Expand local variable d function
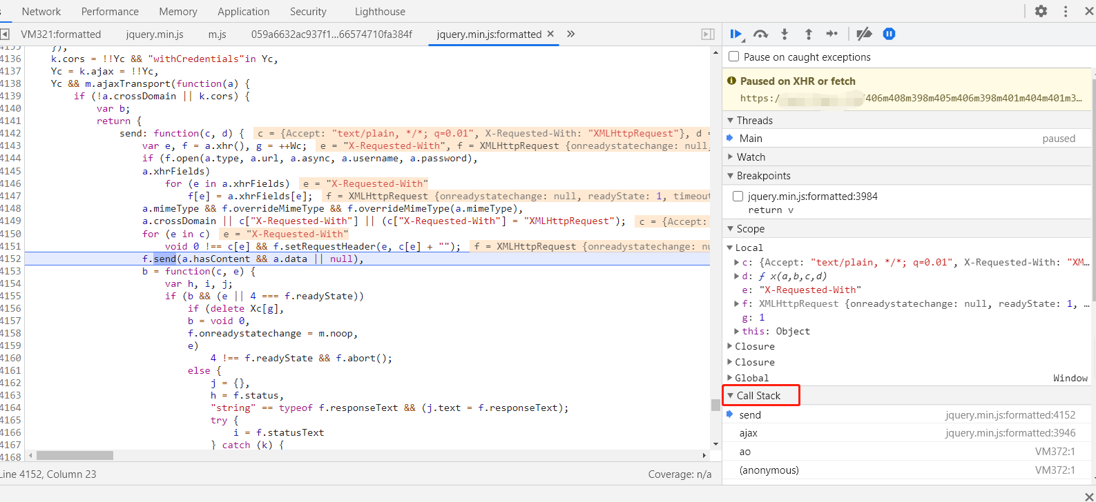This screenshot has width=1096, height=502. (736, 276)
